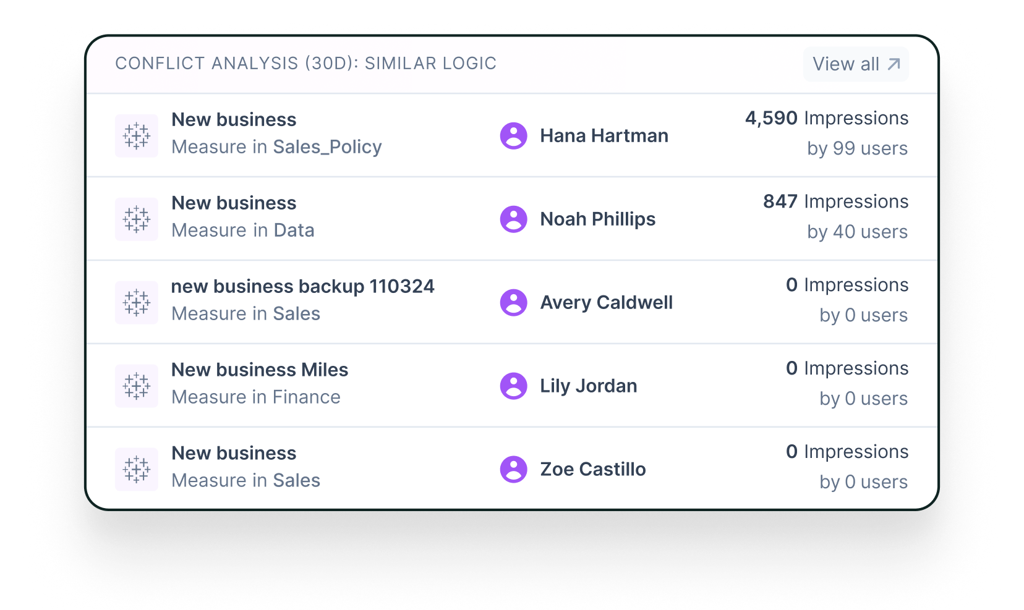Open Noah Phillips's owner name
1024x610 pixels.
(597, 219)
